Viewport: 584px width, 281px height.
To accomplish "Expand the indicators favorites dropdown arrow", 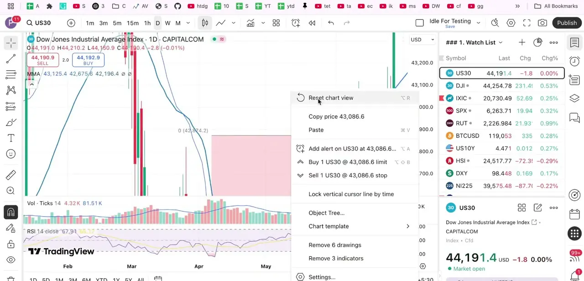I will click(x=263, y=23).
